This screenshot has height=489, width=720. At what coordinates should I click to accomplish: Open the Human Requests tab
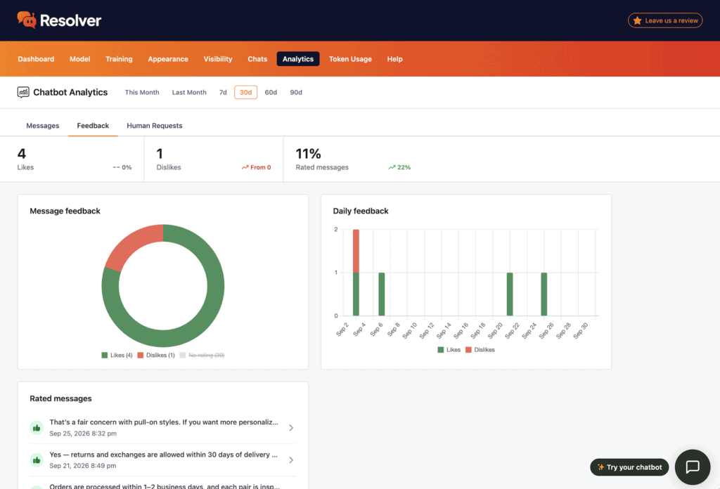pyautogui.click(x=154, y=126)
